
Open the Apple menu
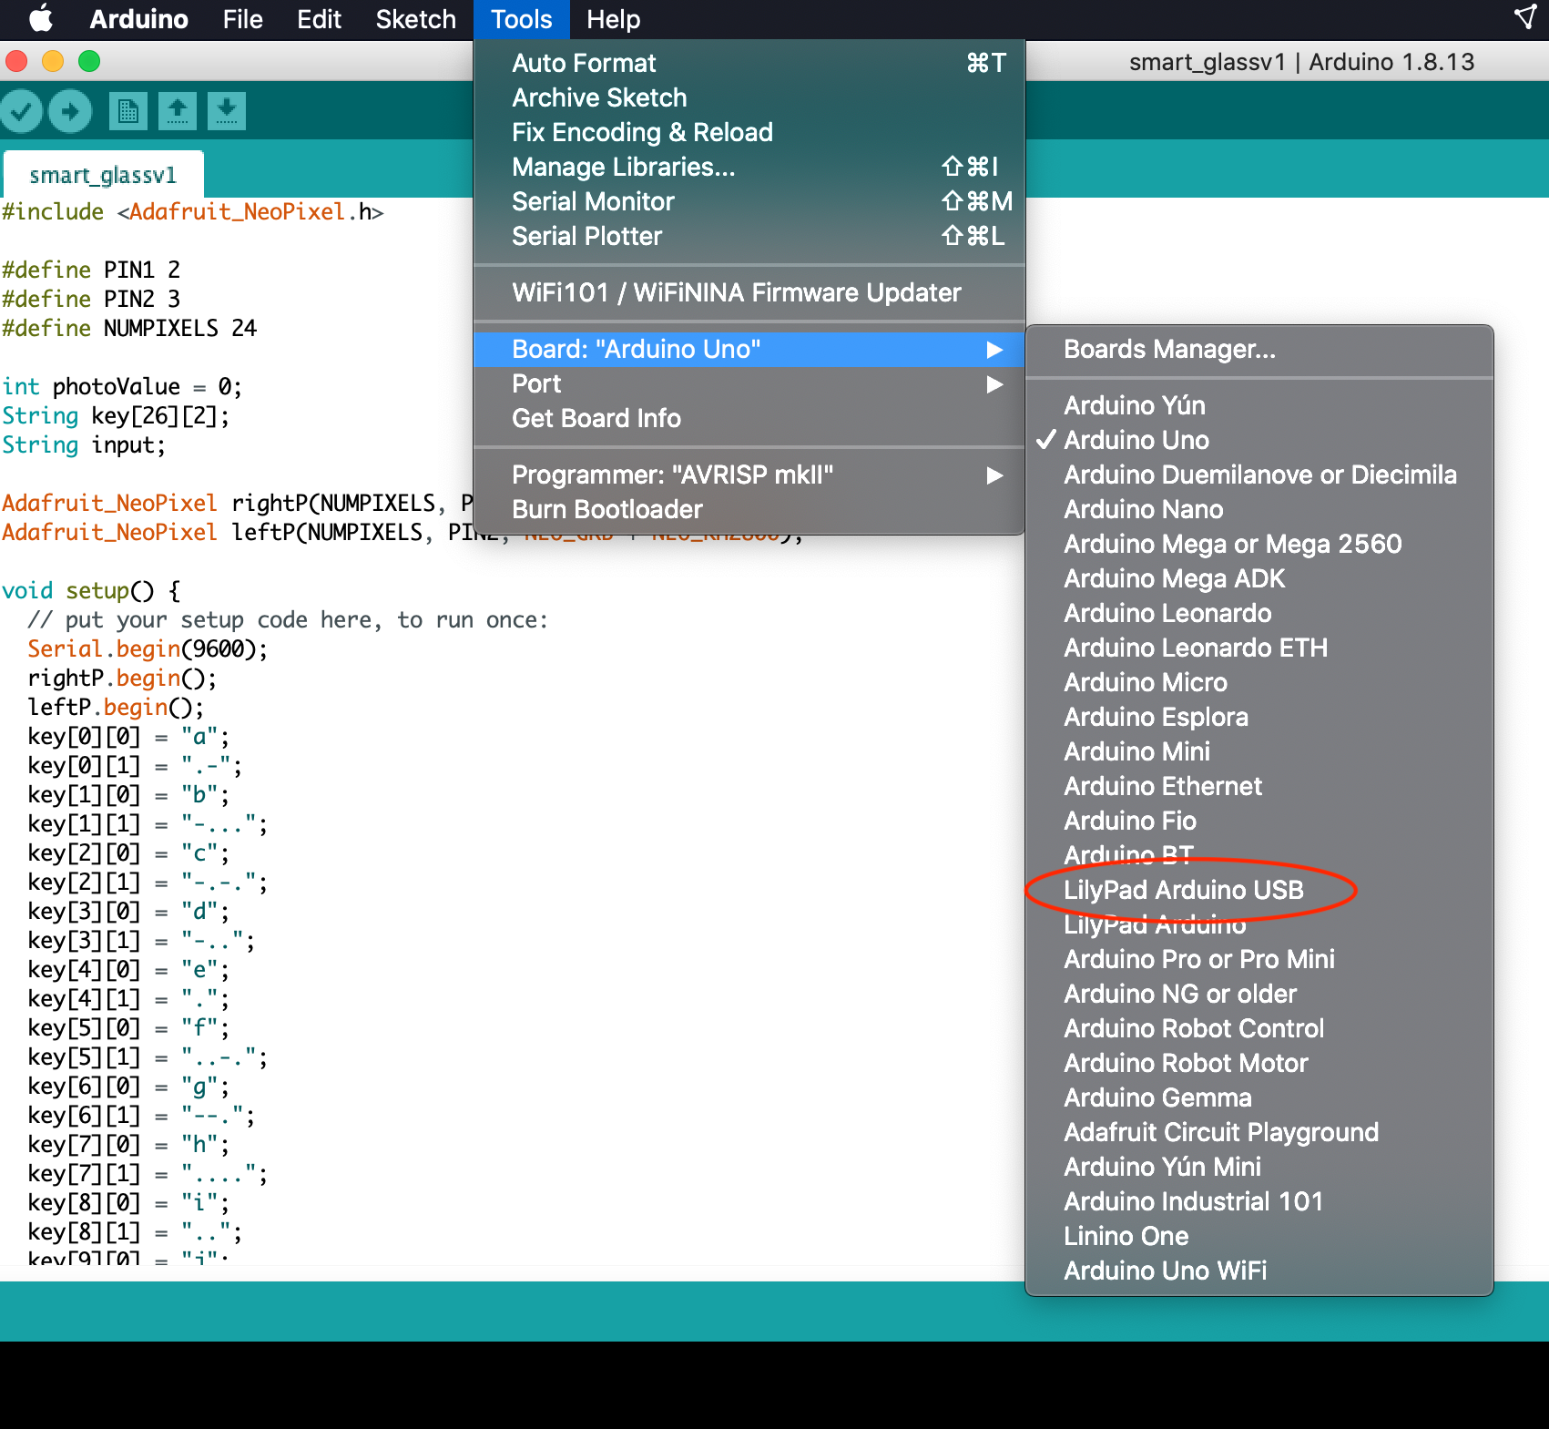click(x=41, y=19)
